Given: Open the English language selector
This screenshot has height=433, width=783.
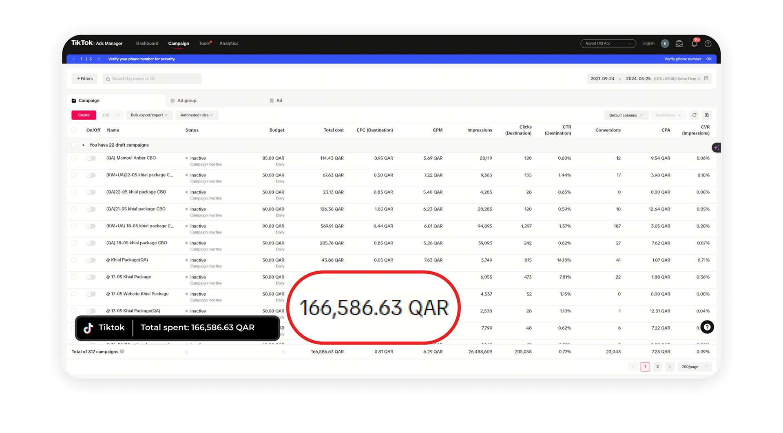Looking at the screenshot, I should (648, 44).
